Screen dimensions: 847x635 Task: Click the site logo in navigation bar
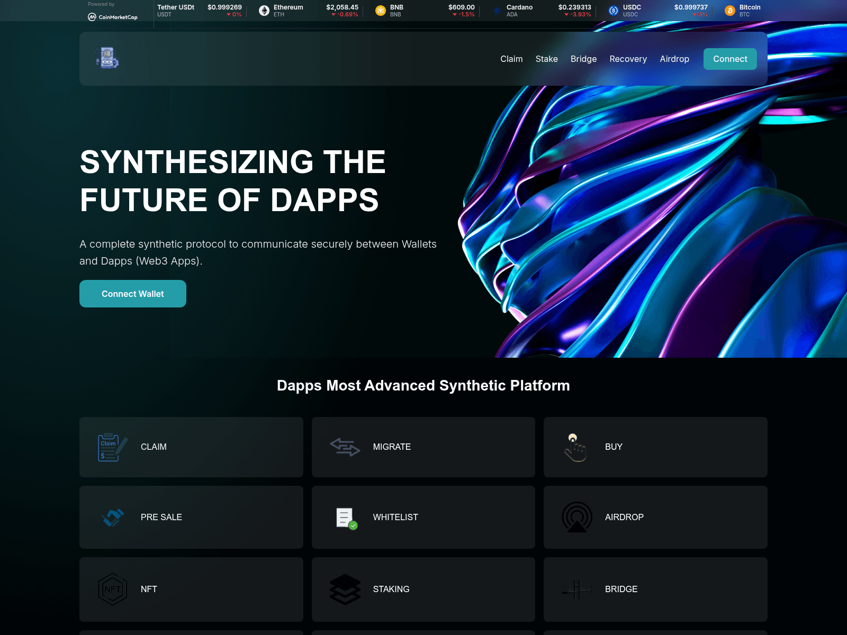click(x=107, y=58)
